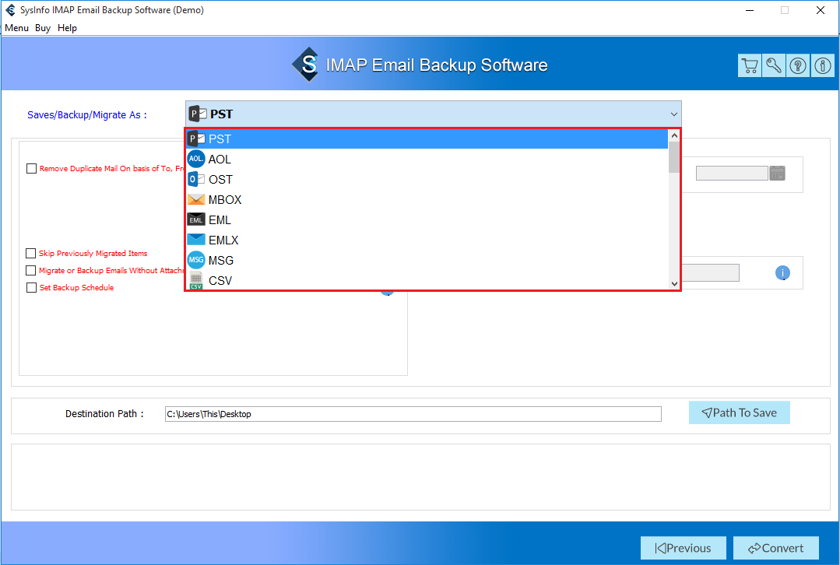Click the text field beside blue info icon

[710, 272]
